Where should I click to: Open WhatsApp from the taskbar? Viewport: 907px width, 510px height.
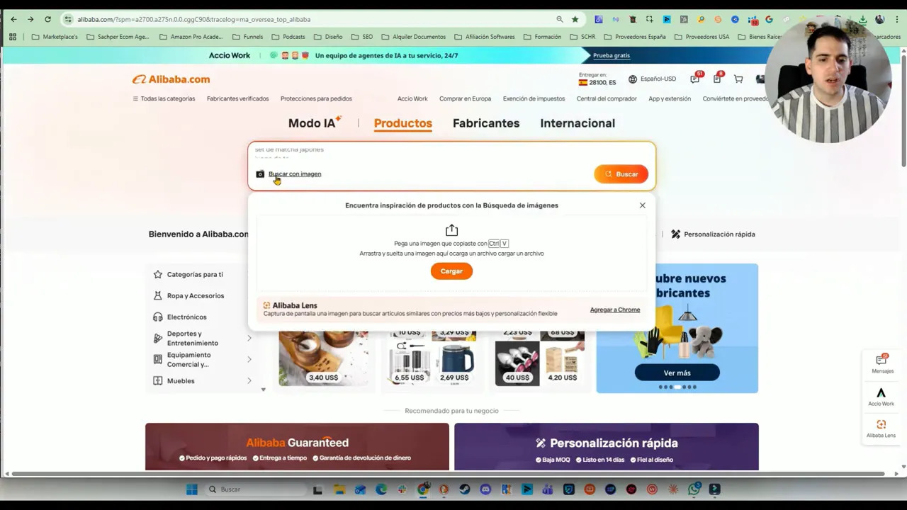(x=694, y=489)
